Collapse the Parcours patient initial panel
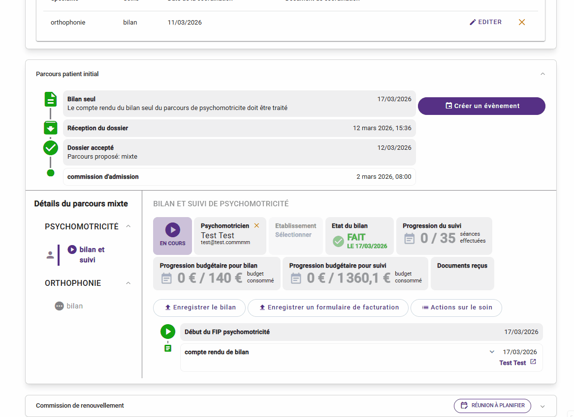 (542, 74)
